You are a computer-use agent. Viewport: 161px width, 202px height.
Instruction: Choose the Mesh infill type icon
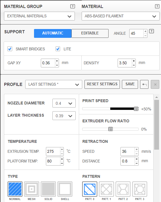(31, 189)
